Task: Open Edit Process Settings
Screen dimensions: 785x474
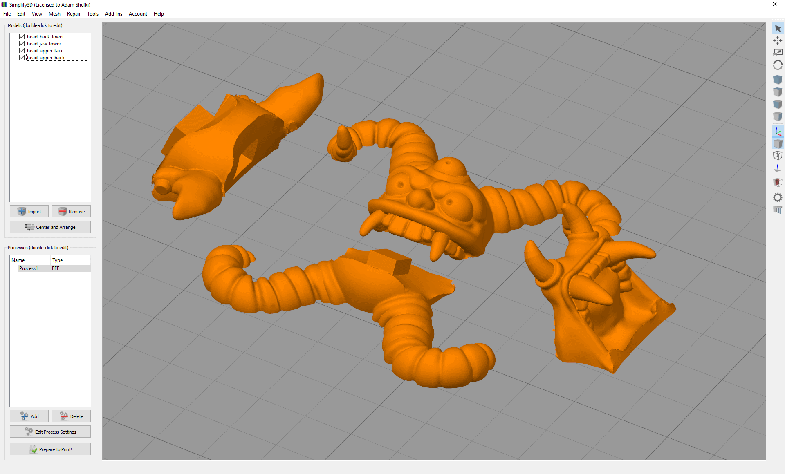Action: pos(50,432)
